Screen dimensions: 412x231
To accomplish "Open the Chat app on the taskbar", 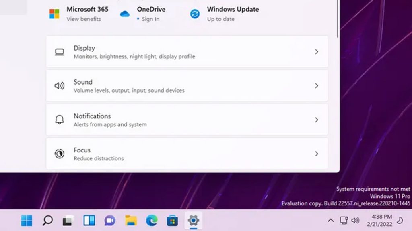I will tap(110, 220).
